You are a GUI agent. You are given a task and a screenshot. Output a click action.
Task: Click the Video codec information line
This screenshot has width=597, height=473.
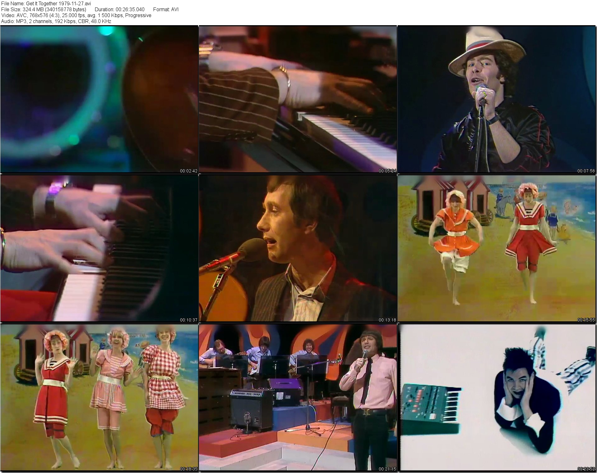point(76,16)
